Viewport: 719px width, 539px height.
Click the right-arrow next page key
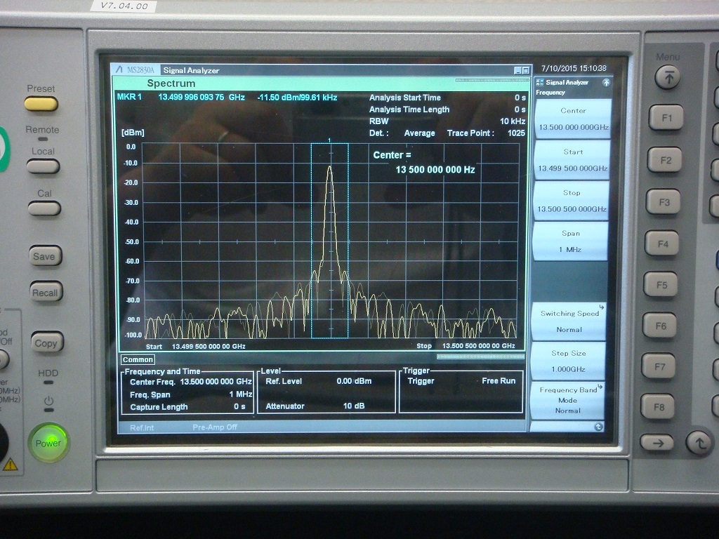click(x=657, y=443)
